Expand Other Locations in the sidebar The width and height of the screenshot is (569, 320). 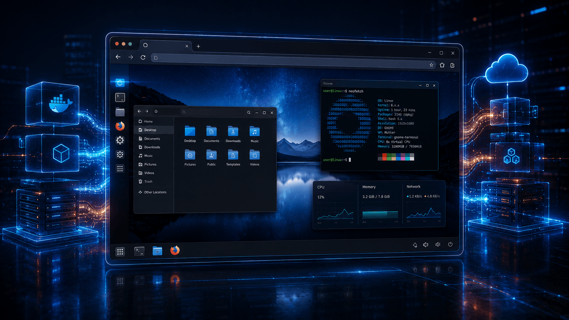pyautogui.click(x=154, y=192)
